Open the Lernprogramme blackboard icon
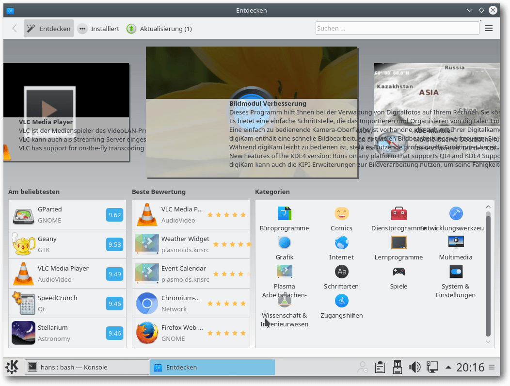 click(x=399, y=243)
